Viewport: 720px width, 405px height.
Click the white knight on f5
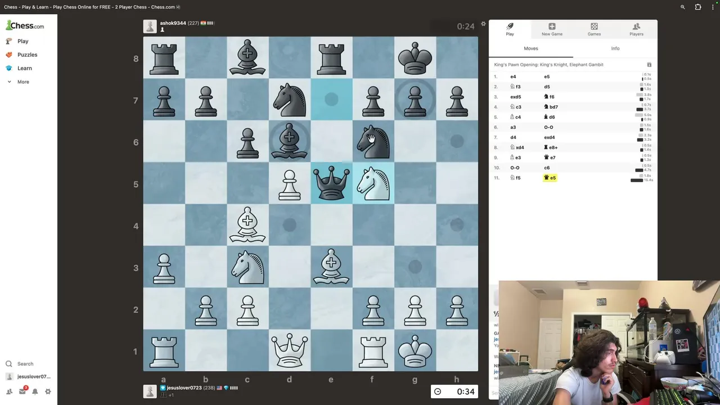[x=373, y=183]
